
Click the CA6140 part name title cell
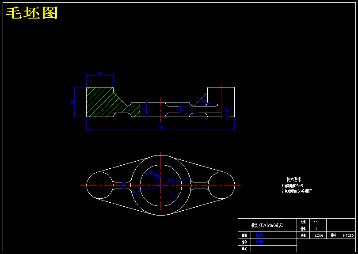pos(267,225)
